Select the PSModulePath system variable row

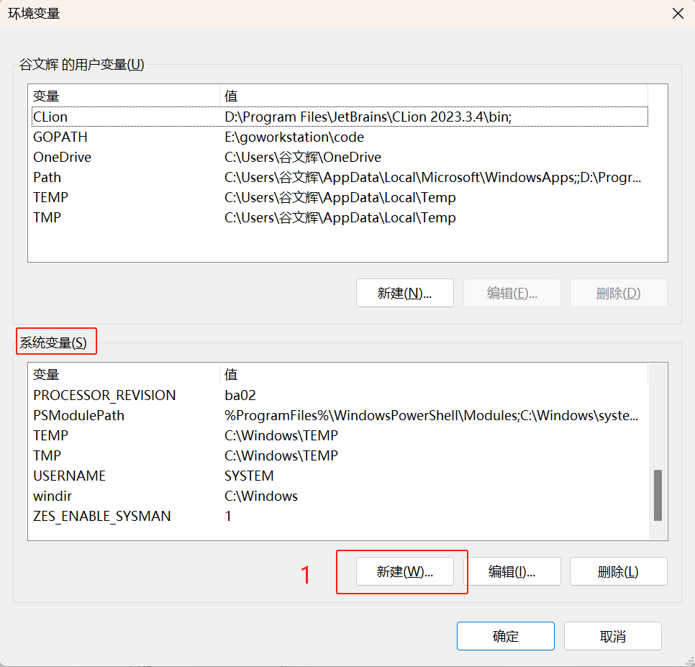pos(340,415)
